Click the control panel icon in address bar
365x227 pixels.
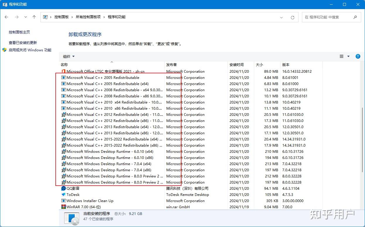point(46,17)
